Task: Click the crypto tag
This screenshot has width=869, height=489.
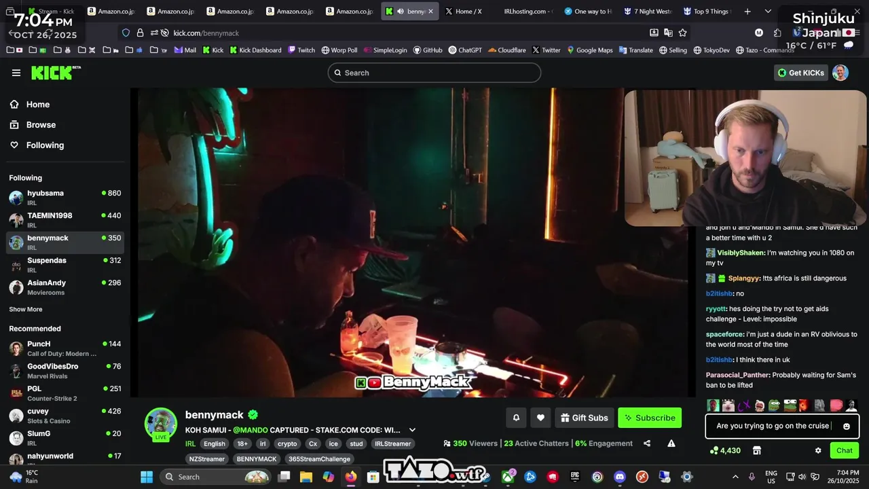Action: point(287,443)
